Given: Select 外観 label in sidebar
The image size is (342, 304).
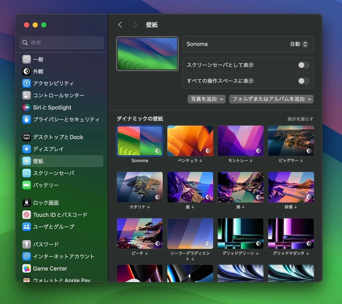Looking at the screenshot, I should coord(38,71).
